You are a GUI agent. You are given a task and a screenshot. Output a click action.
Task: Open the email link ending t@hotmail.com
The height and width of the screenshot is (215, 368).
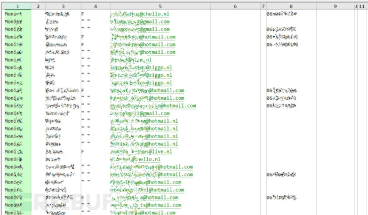click(x=147, y=98)
